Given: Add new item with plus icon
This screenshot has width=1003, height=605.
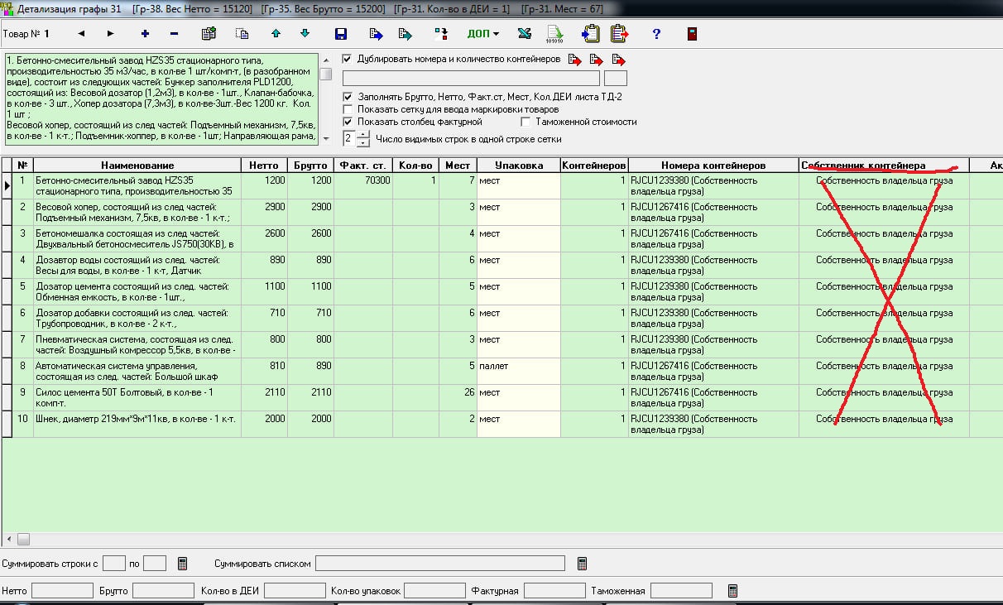Looking at the screenshot, I should (146, 34).
